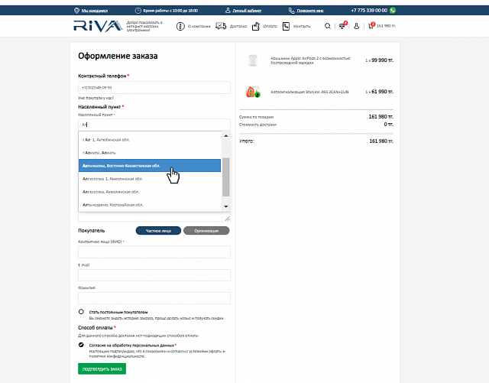The image size is (489, 383).
Task: Open the search magnifier icon in the header
Action: coord(329,26)
